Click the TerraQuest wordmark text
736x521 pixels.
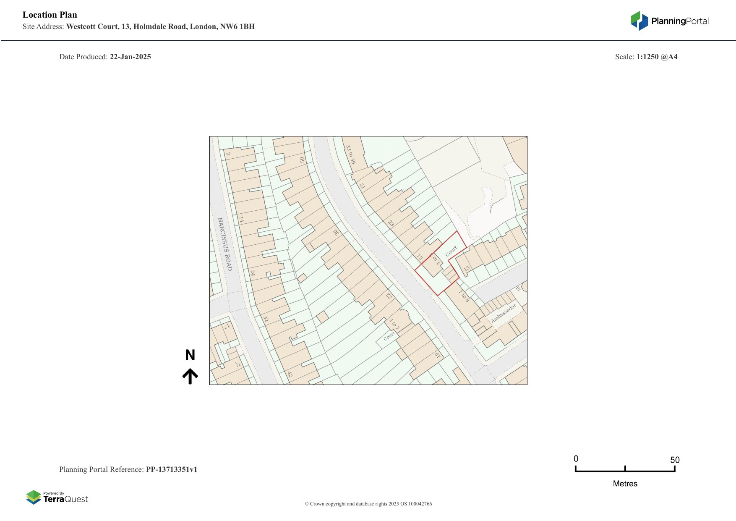click(x=66, y=499)
